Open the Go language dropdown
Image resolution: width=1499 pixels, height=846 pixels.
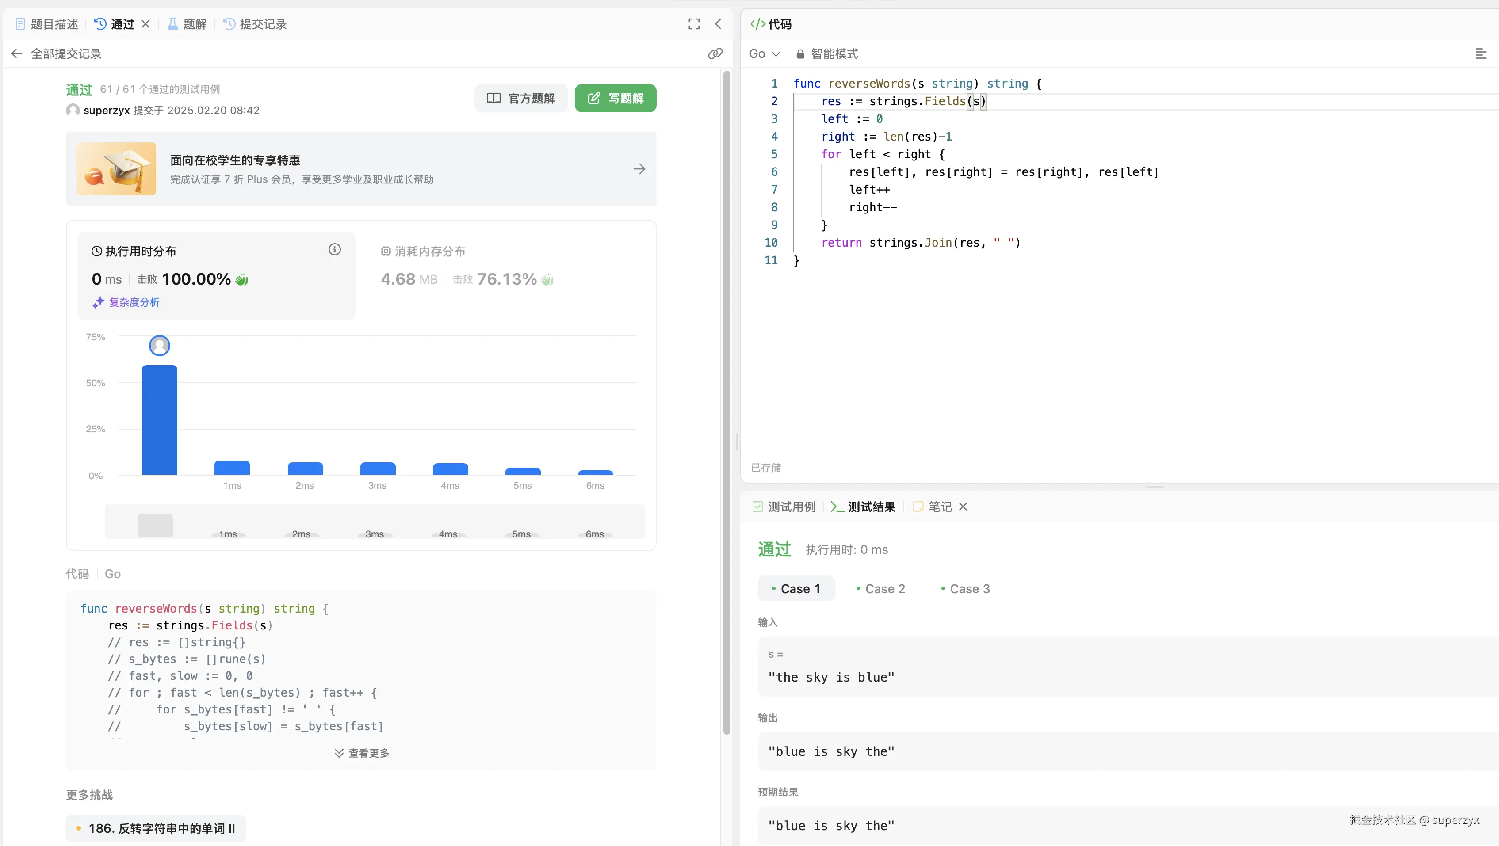point(764,53)
